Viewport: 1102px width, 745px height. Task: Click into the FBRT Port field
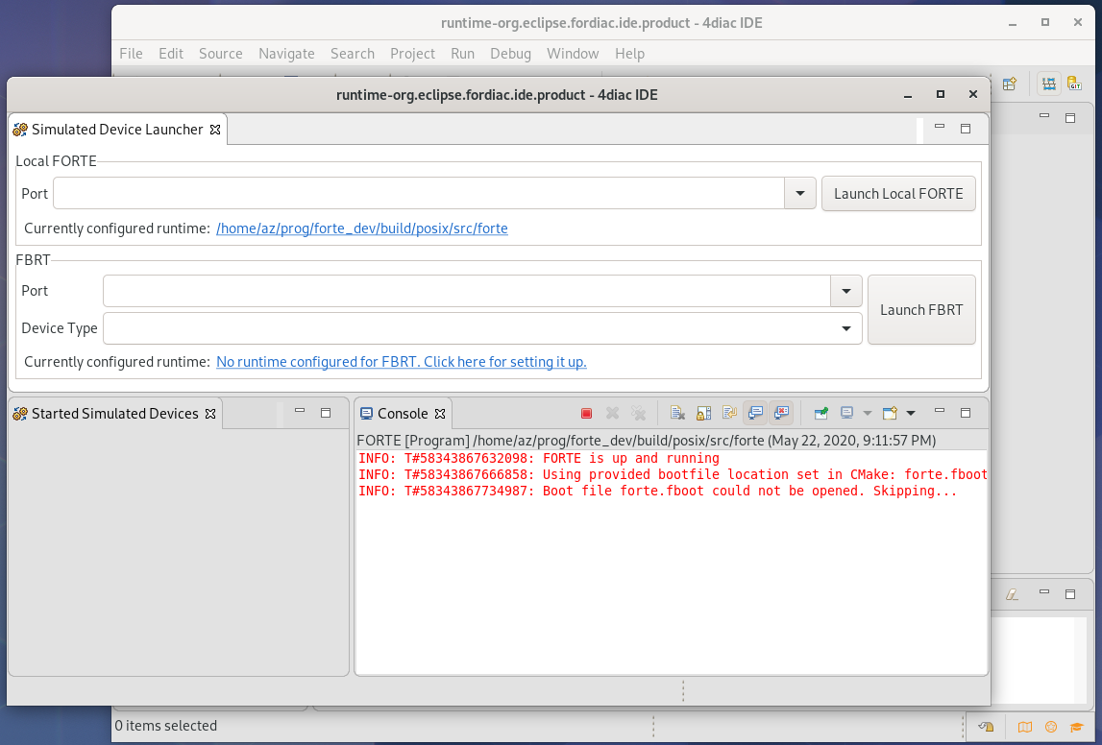coord(467,291)
